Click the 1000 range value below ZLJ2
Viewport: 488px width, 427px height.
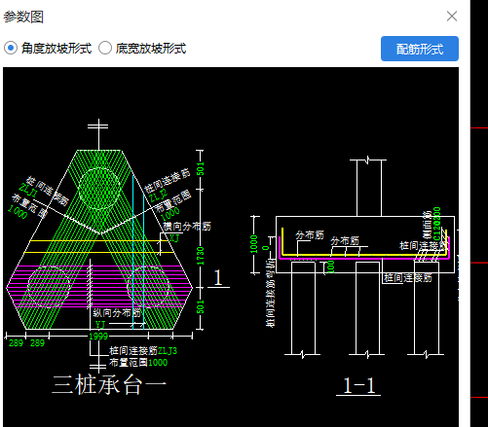tap(170, 214)
